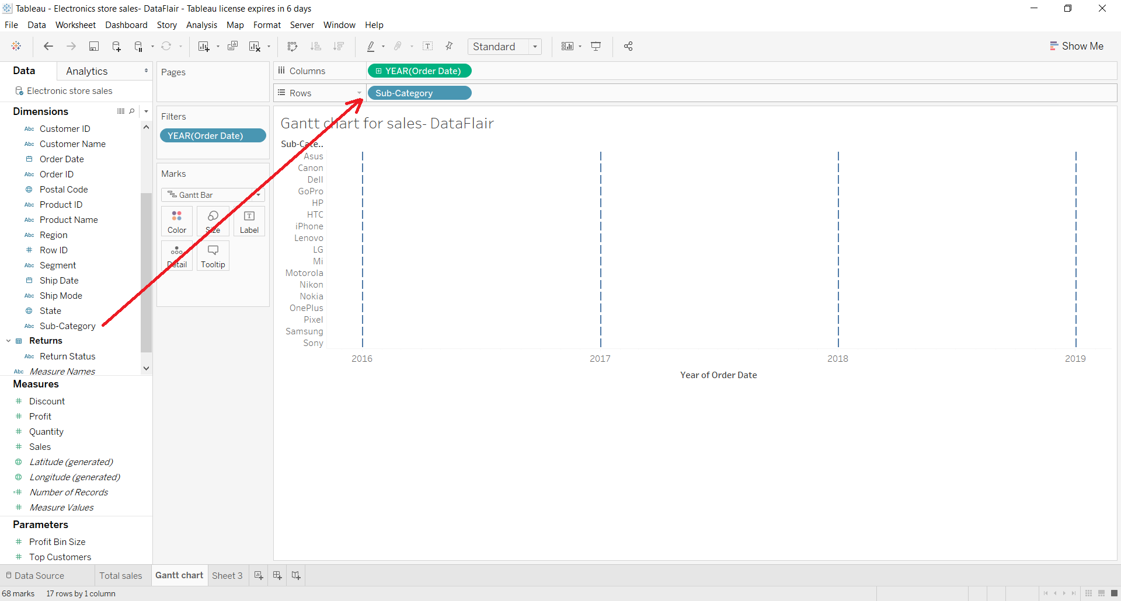The image size is (1121, 601).
Task: Open the Standard fit mode dropdown
Action: pyautogui.click(x=535, y=46)
